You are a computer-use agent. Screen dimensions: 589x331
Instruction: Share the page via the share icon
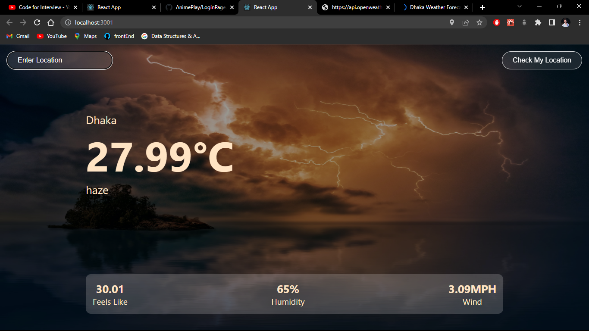[x=466, y=22]
